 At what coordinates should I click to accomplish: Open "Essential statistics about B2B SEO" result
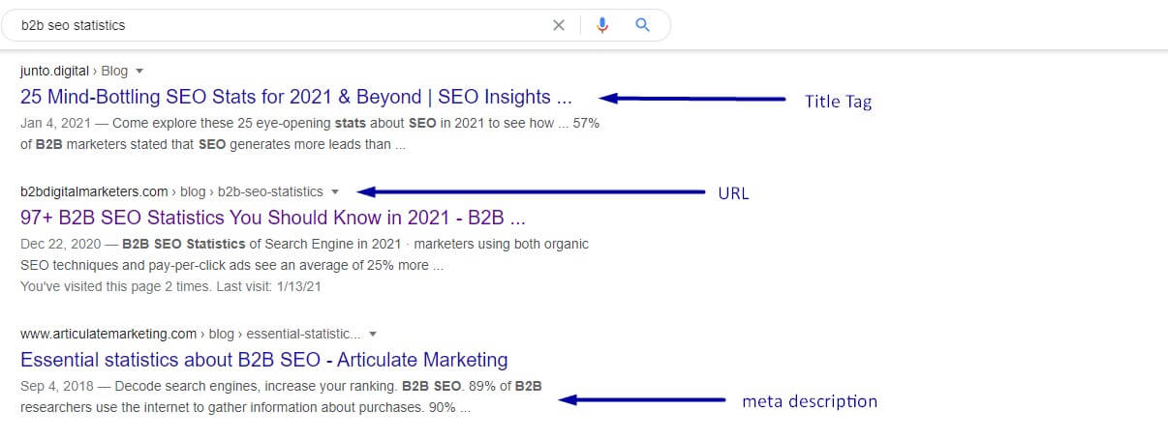point(264,360)
